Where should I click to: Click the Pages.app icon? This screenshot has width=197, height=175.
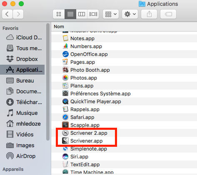tap(65, 62)
